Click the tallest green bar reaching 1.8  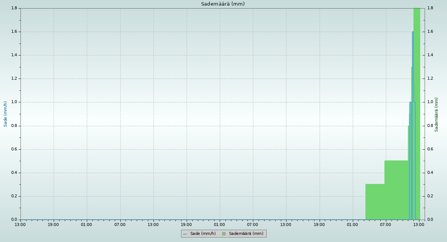417,112
